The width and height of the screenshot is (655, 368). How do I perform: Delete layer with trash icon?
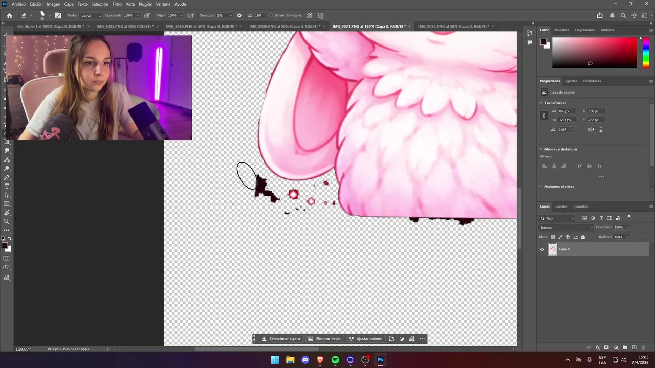644,347
